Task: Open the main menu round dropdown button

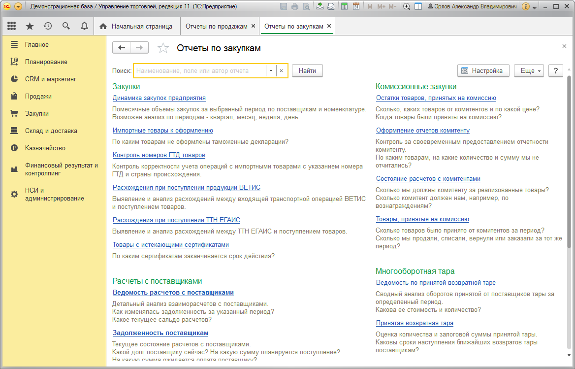Action: tap(18, 6)
